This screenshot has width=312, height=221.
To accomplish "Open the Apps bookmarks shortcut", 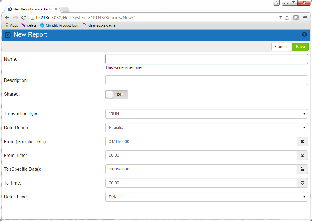I will pyautogui.click(x=11, y=25).
